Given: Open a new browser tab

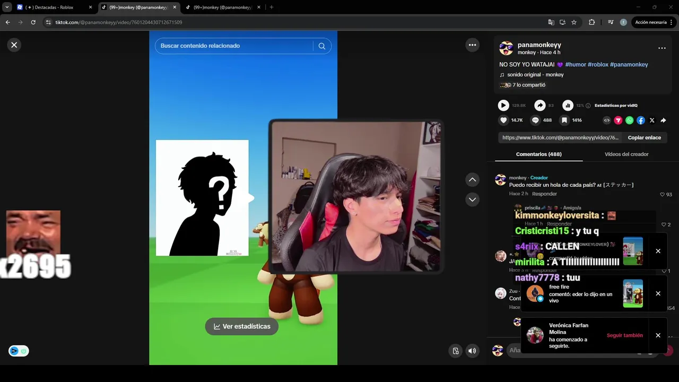Looking at the screenshot, I should [271, 7].
